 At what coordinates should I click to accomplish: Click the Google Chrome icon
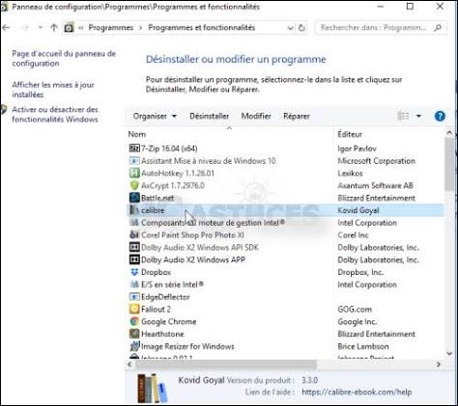[x=134, y=321]
